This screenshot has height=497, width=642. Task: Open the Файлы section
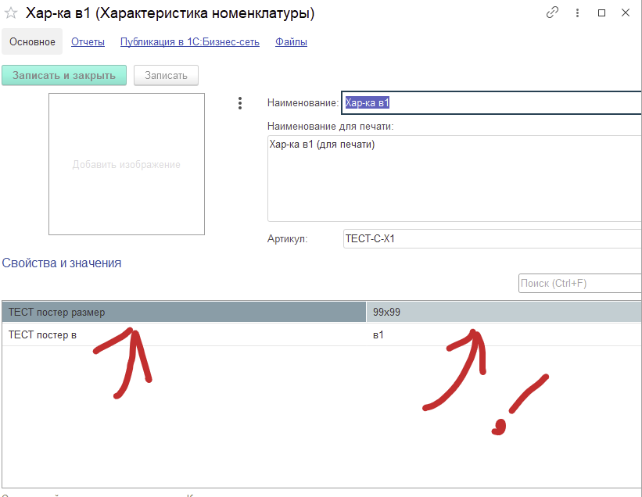(x=291, y=42)
